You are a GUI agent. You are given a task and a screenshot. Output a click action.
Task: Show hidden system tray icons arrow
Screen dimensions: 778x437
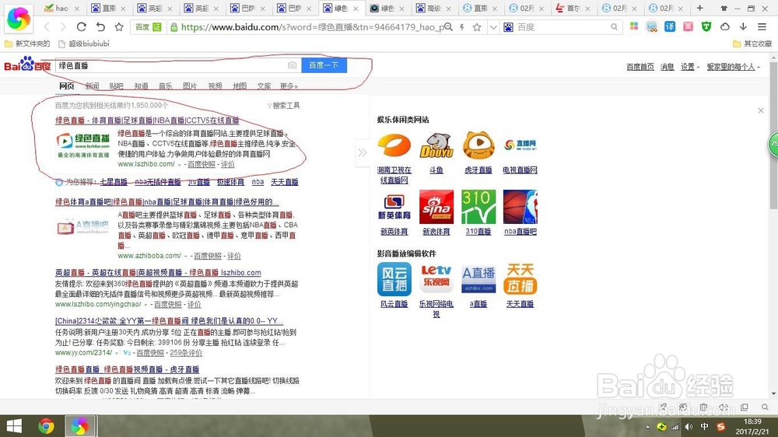click(647, 427)
